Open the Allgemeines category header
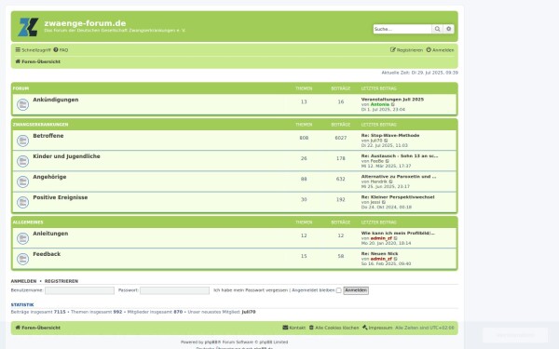 28,222
